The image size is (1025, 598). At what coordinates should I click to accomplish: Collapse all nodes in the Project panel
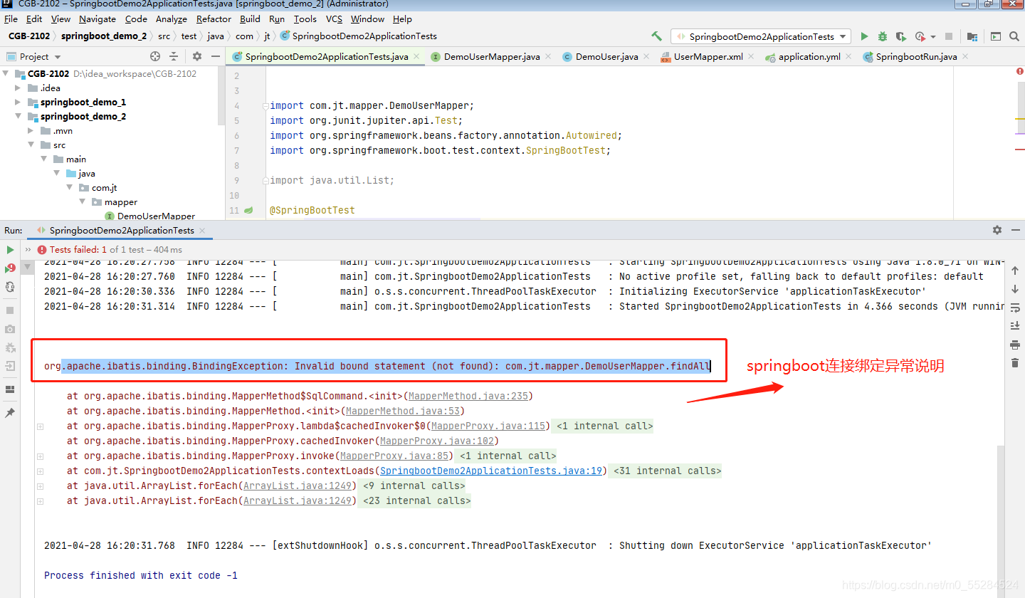[175, 56]
